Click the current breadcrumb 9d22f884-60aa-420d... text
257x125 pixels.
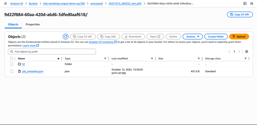coord(170,3)
